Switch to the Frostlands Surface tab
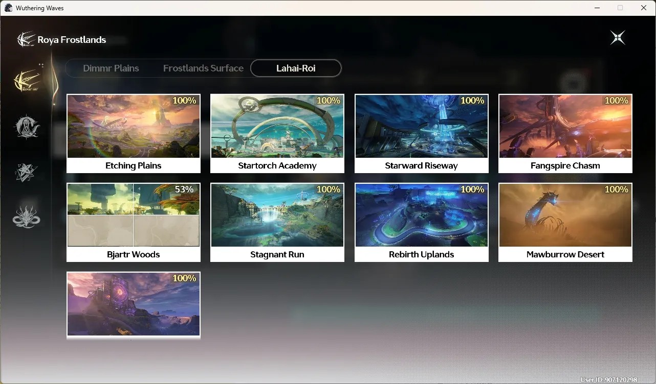Screen dimensions: 656x384 pyautogui.click(x=203, y=68)
